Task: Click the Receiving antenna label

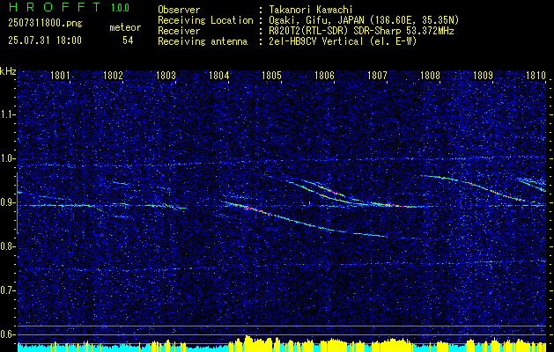Action: tap(203, 41)
